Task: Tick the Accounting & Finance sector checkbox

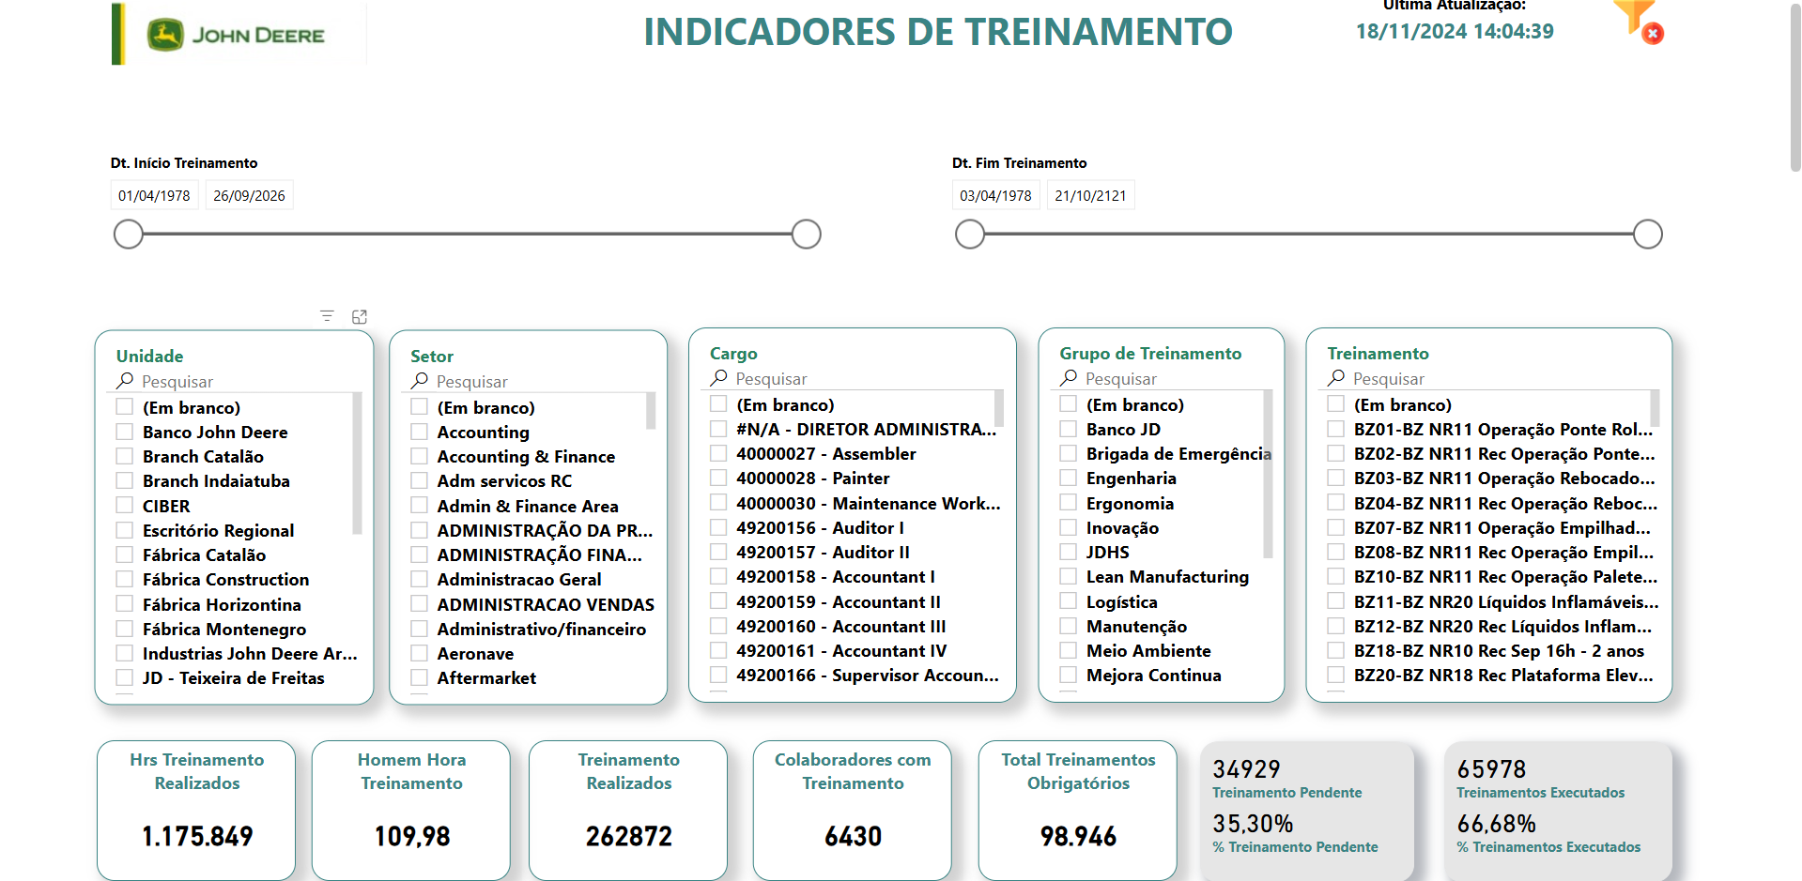Action: (419, 456)
